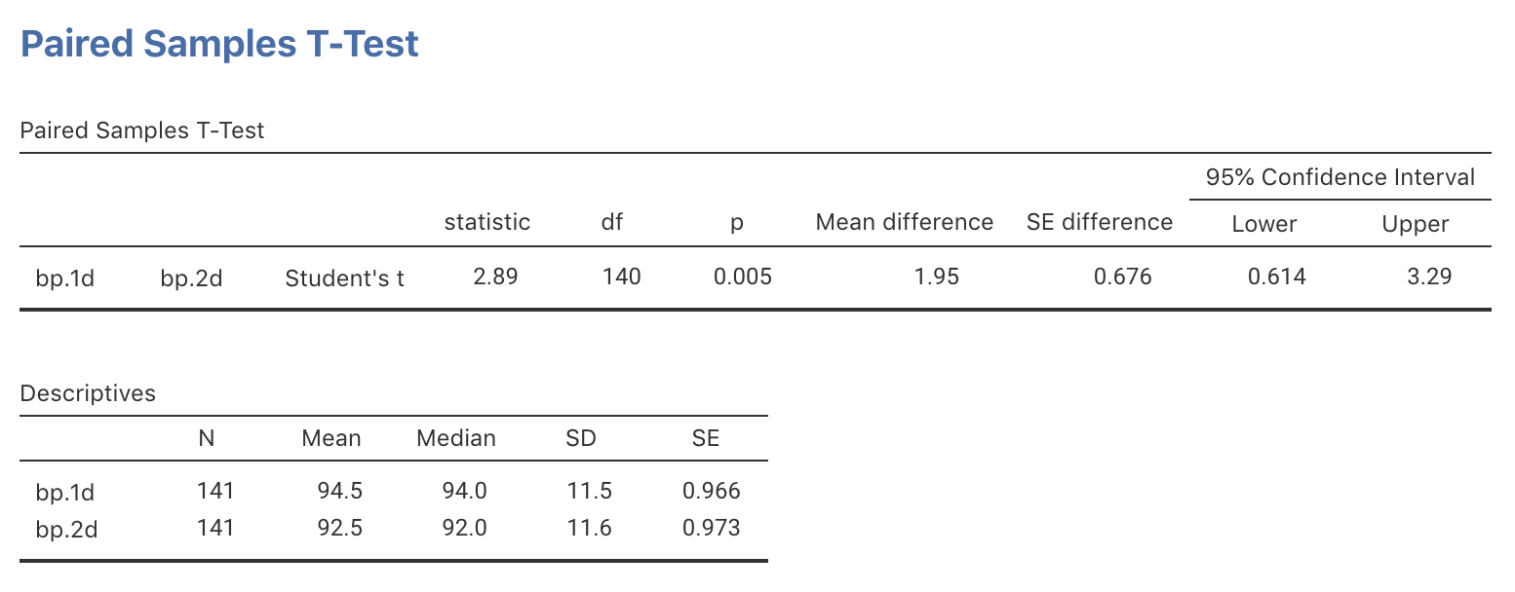Screen dimensions: 1515x592
Task: Click the Student's t row label
Action: (x=344, y=278)
